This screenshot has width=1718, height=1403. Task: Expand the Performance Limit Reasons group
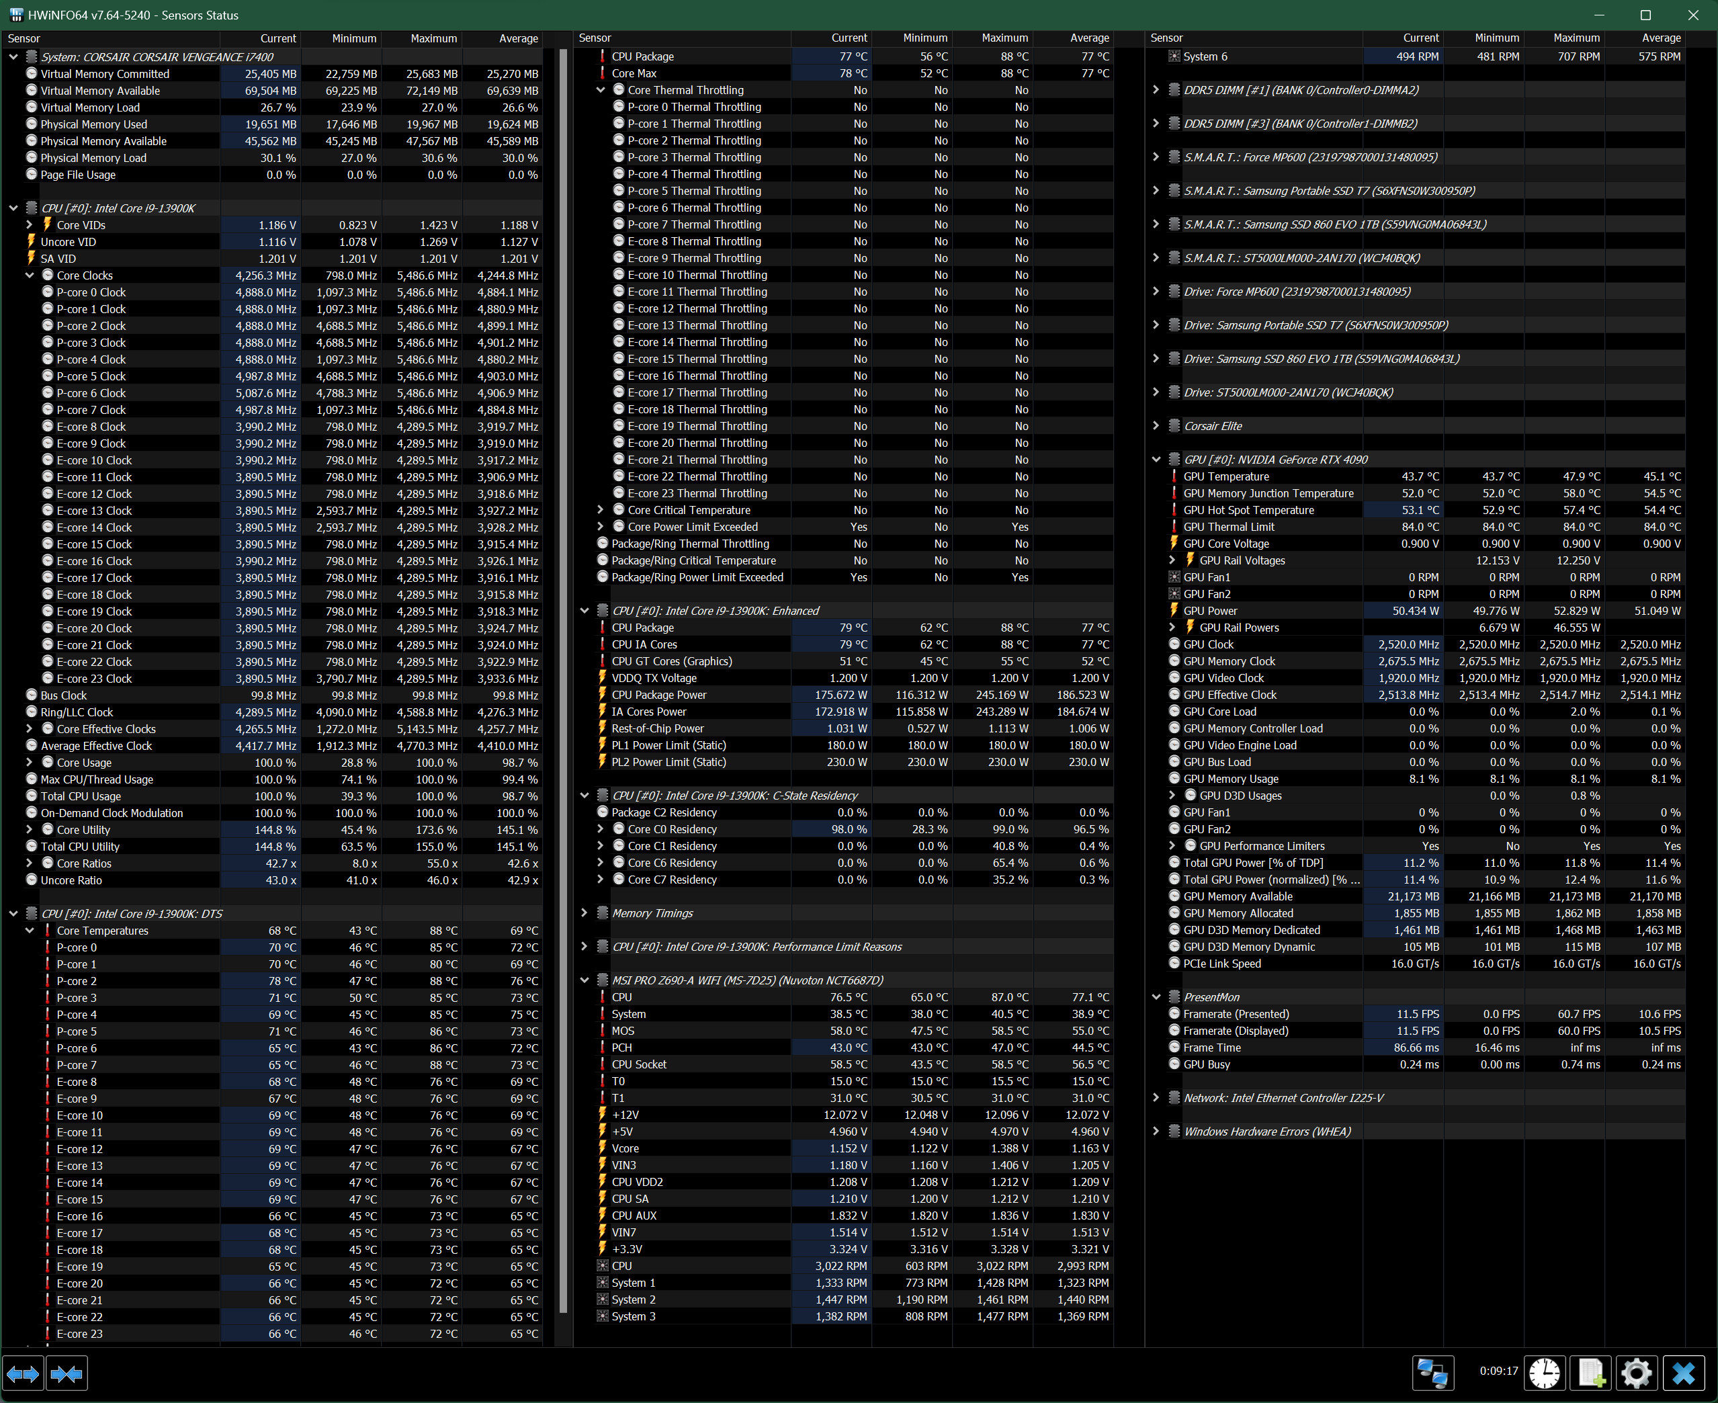(585, 946)
